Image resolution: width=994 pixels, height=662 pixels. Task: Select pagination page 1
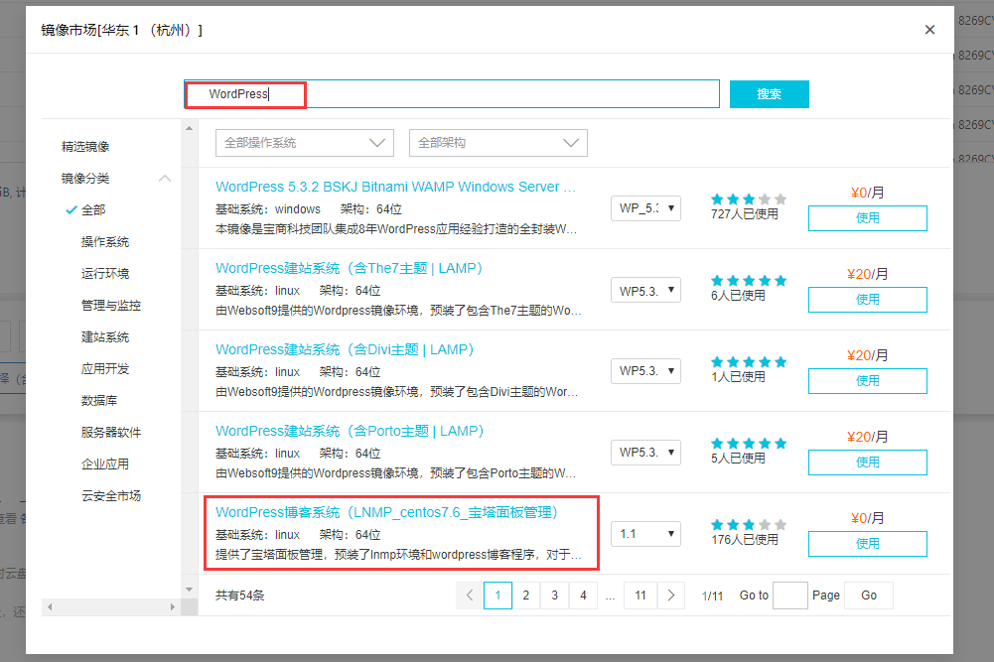497,596
